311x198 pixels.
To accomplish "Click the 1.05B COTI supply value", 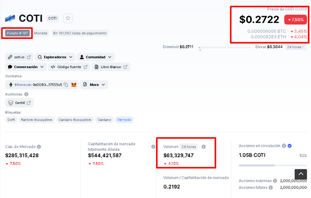I will [x=252, y=155].
